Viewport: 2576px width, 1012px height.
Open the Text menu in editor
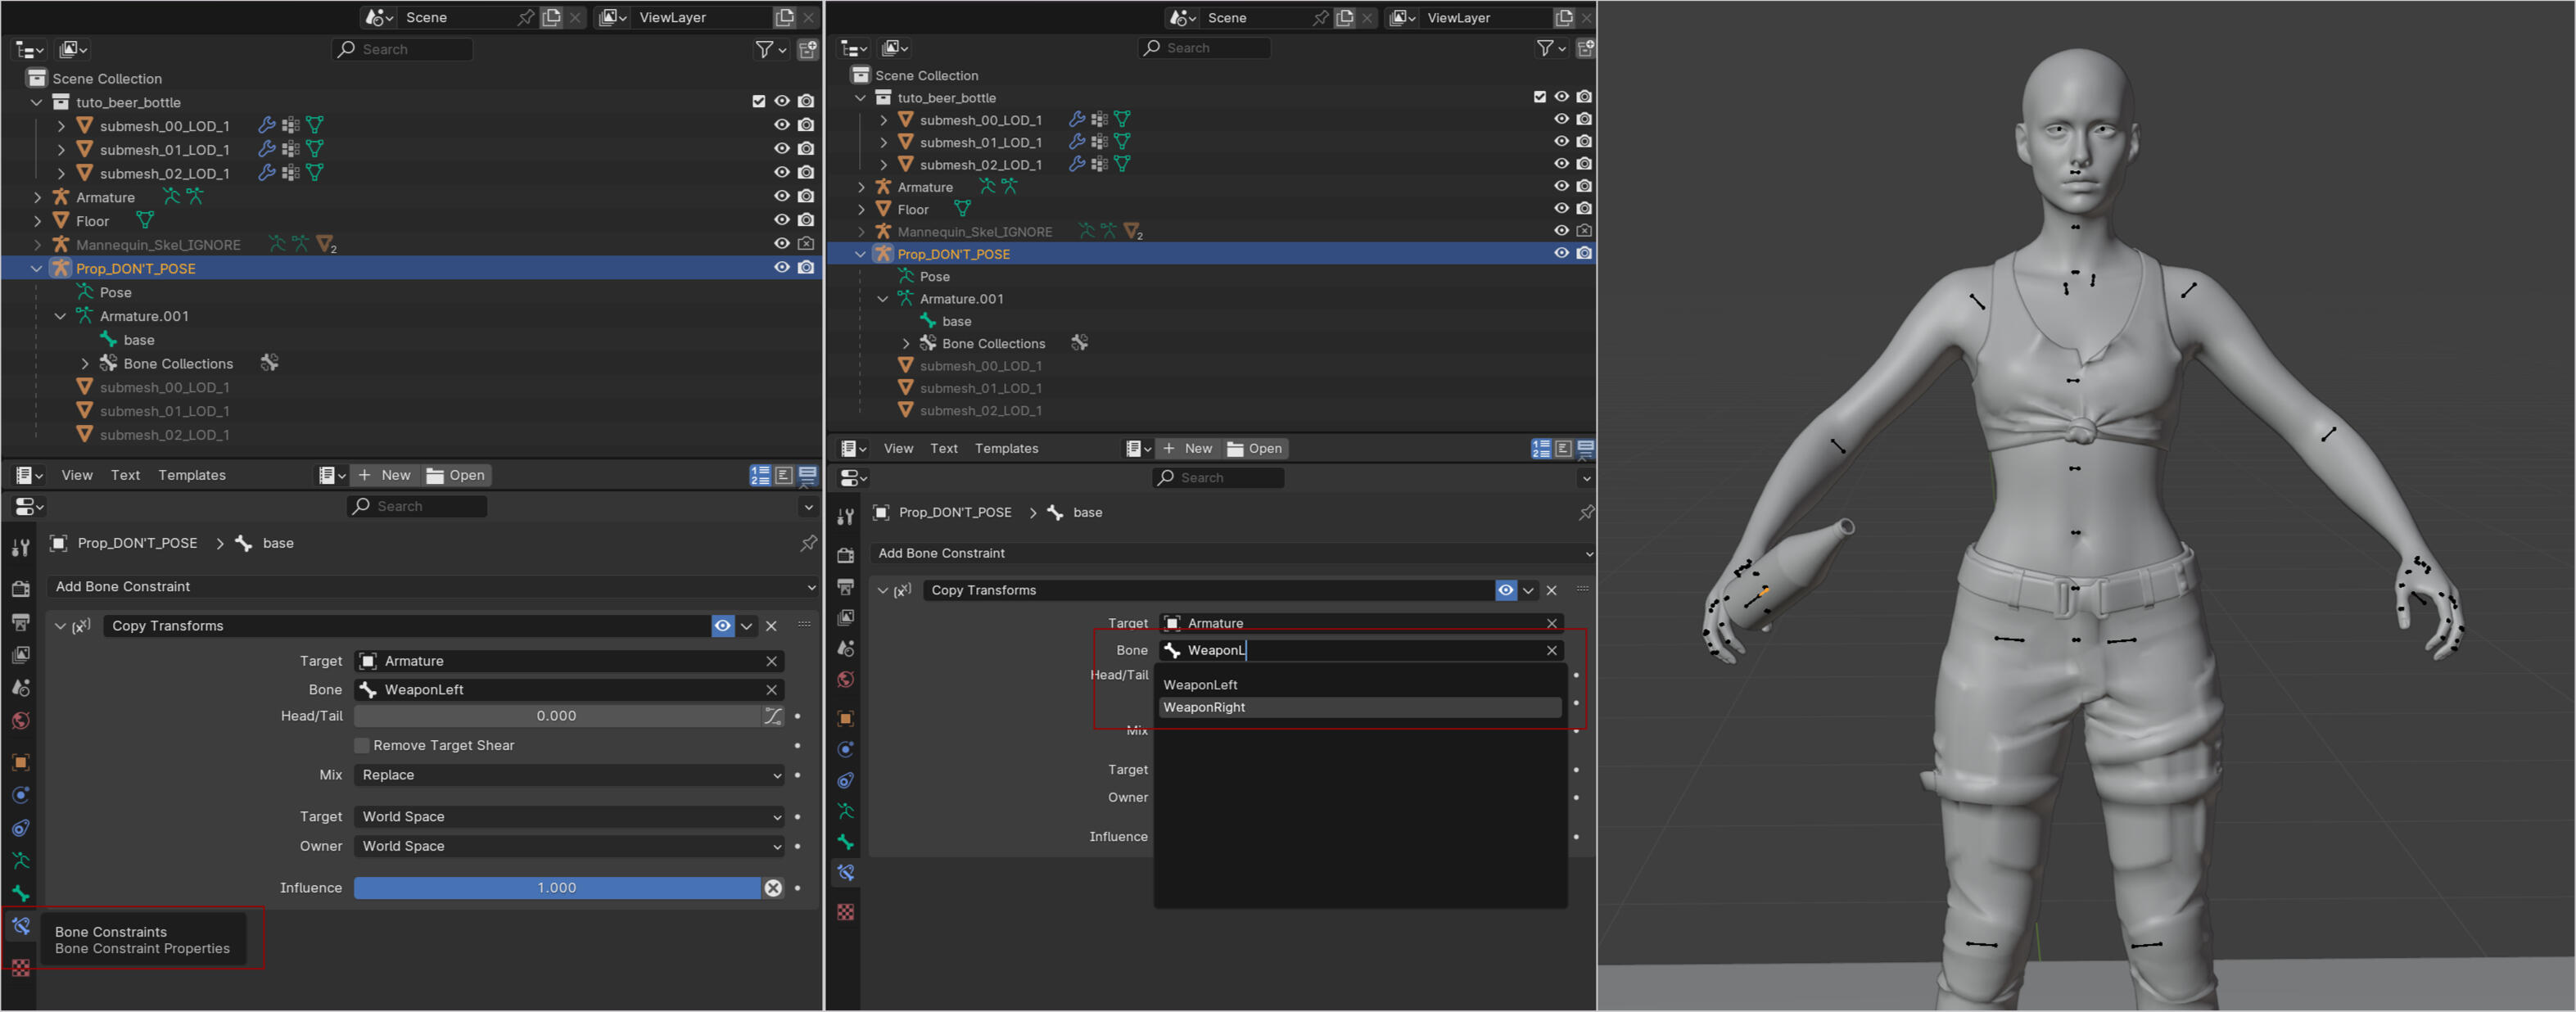click(x=125, y=475)
